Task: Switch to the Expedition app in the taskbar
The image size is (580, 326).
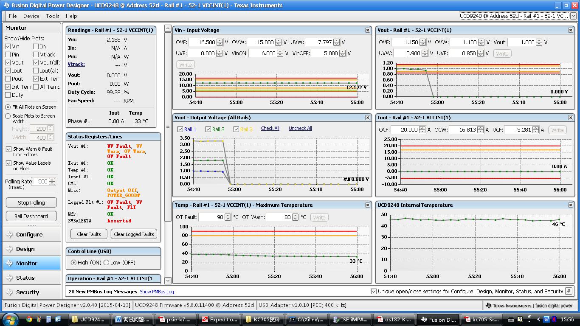Action: click(220, 320)
